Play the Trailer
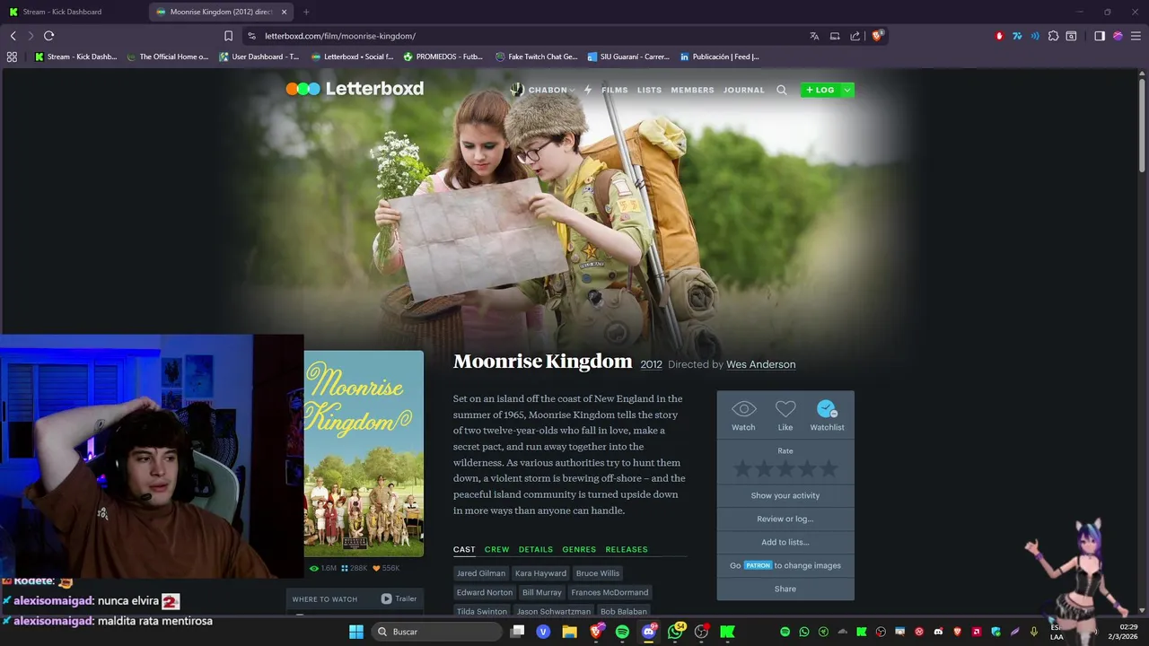The height and width of the screenshot is (646, 1149). pyautogui.click(x=399, y=598)
